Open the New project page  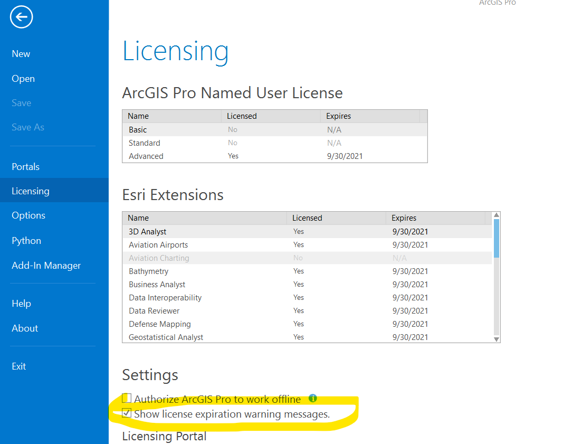[21, 53]
